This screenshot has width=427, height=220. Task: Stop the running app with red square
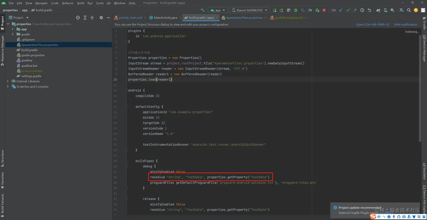324,10
